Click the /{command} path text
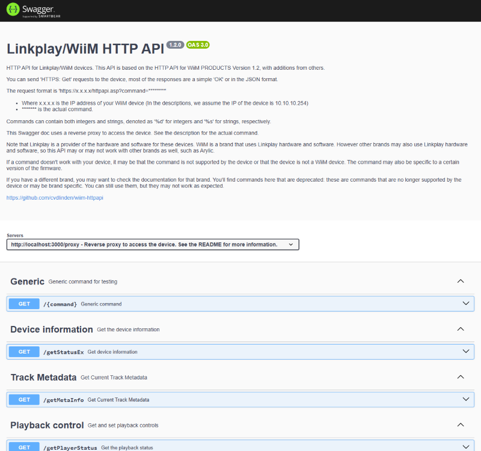Image resolution: width=481 pixels, height=451 pixels. point(60,304)
